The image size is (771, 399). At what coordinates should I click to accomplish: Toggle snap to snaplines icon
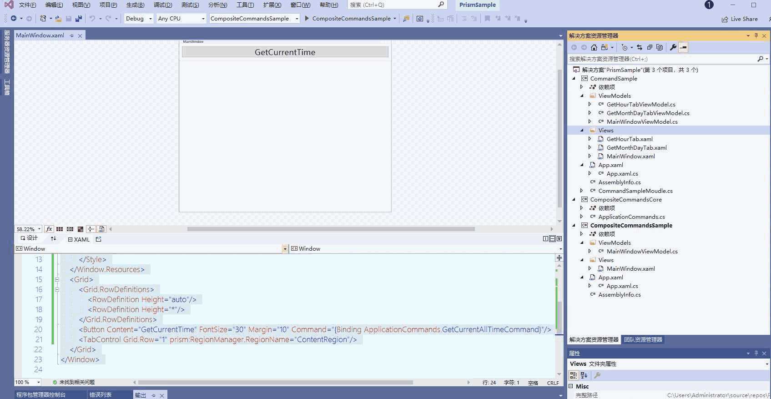click(x=91, y=229)
